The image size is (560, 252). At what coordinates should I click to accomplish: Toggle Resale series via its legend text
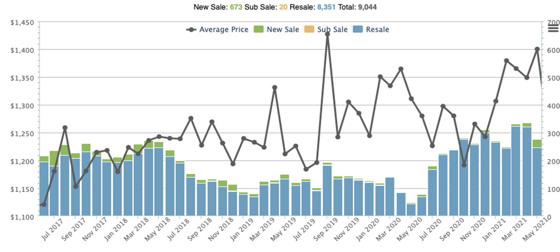click(377, 30)
